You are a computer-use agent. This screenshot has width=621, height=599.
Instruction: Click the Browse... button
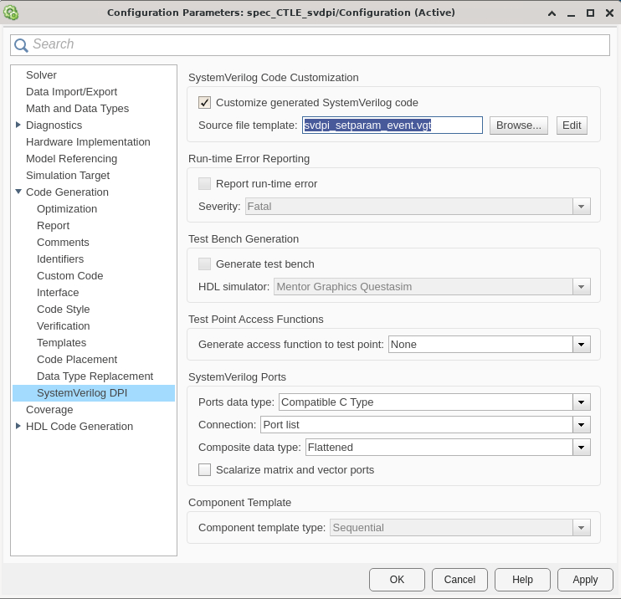point(518,125)
